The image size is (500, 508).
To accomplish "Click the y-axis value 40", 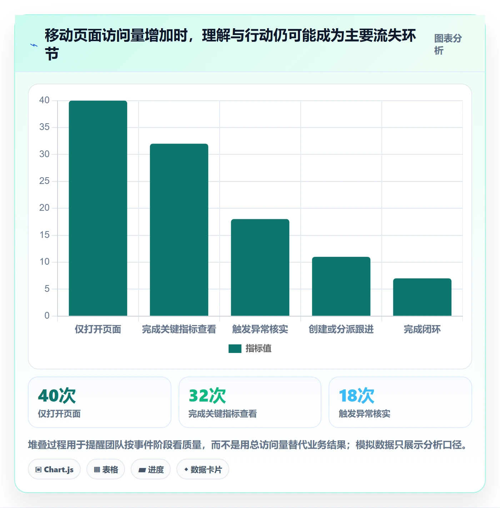I will click(44, 100).
